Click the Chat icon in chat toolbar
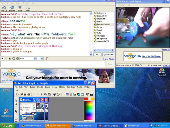The width and height of the screenshot is (170, 128). (x=28, y=9)
